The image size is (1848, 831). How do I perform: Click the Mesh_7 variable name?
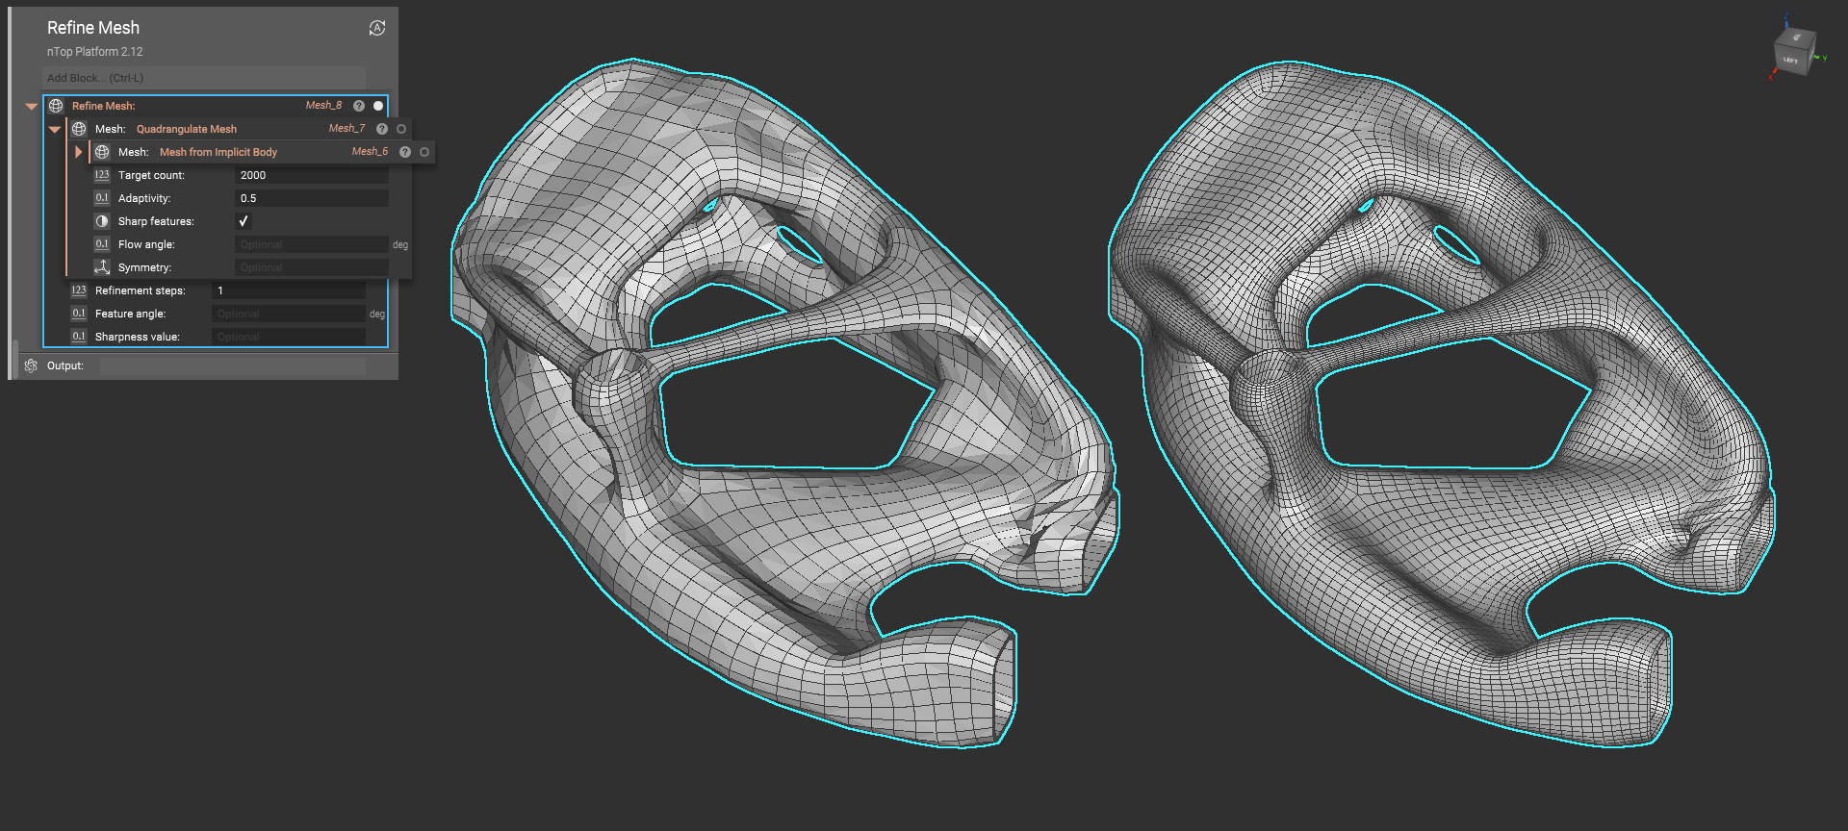(346, 129)
